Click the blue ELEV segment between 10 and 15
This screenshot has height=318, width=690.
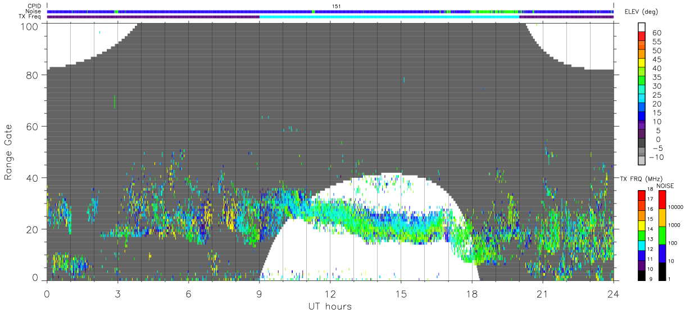tap(642, 117)
